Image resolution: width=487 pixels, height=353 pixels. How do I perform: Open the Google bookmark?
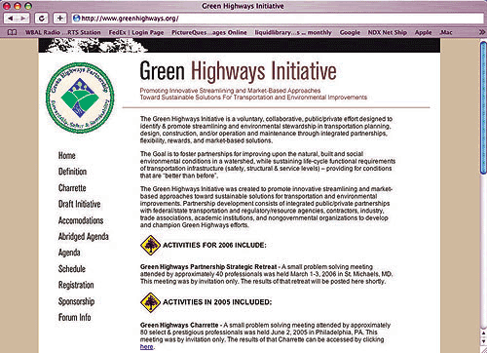pyautogui.click(x=350, y=32)
